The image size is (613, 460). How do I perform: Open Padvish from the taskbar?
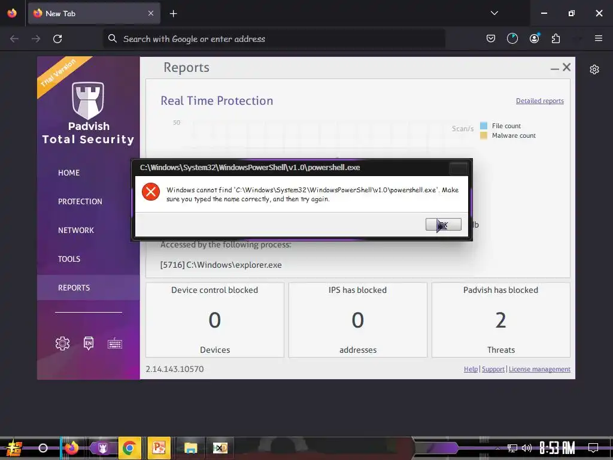point(102,448)
